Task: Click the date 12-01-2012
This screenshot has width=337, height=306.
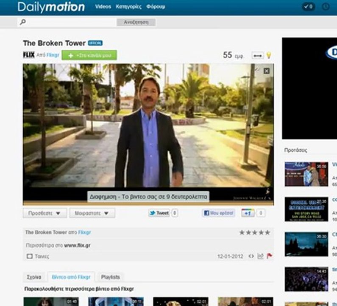Action: click(x=230, y=256)
